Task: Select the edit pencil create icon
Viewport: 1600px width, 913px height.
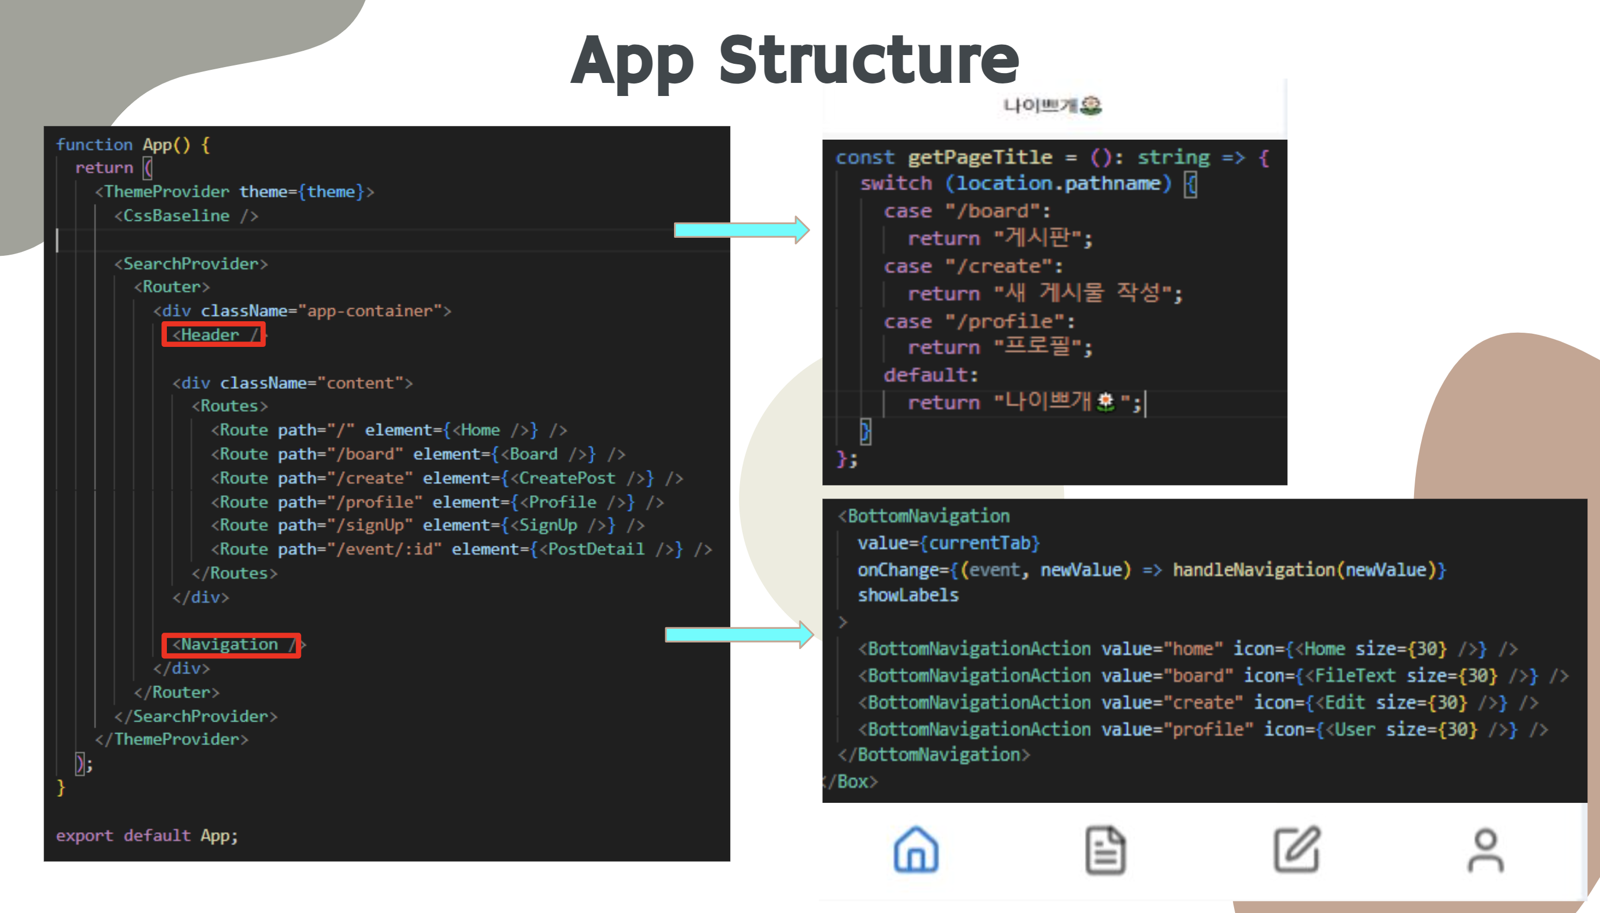Action: coord(1297,850)
